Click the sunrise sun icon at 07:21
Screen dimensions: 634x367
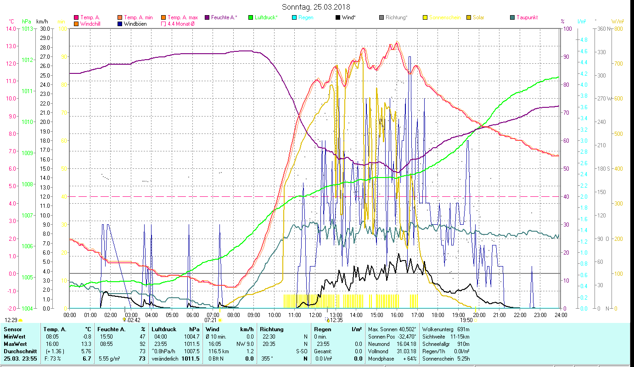tap(220, 320)
